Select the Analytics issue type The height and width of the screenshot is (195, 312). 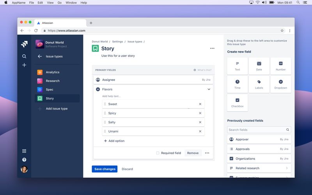pyautogui.click(x=57, y=72)
